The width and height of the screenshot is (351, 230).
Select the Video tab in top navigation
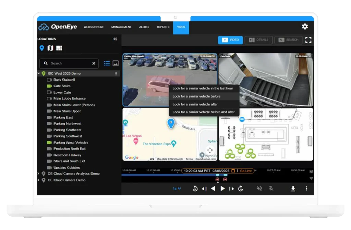pos(181,27)
